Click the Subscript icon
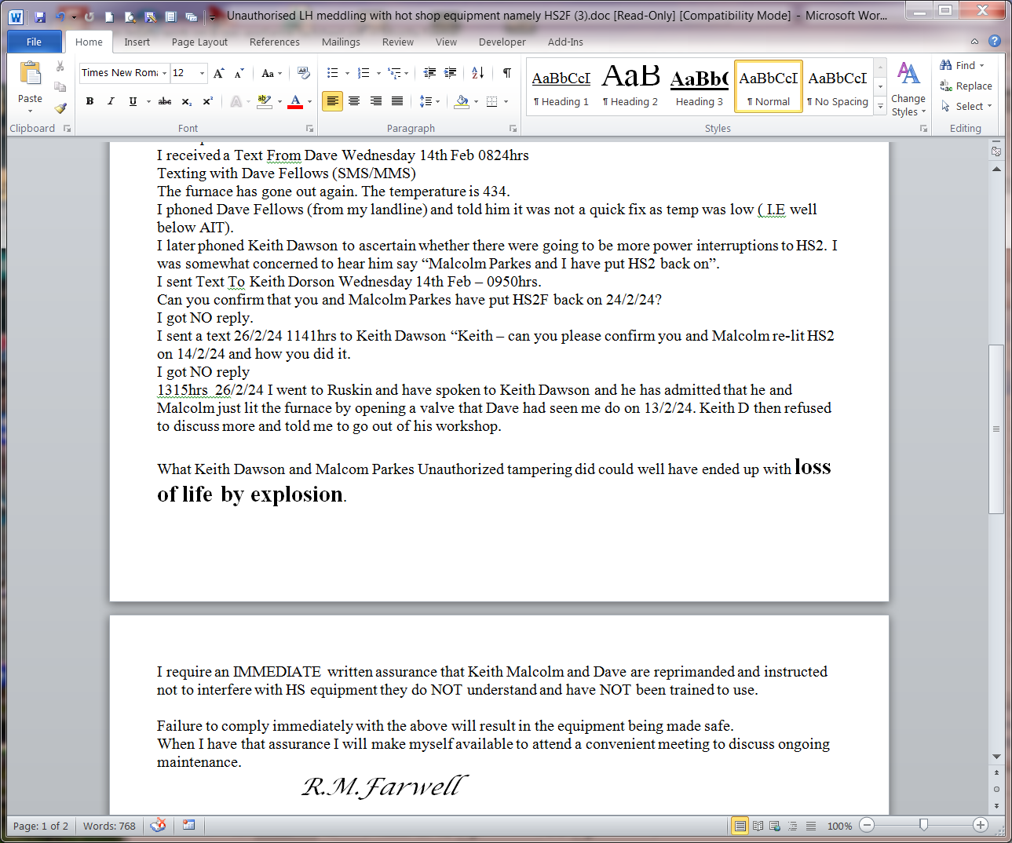This screenshot has height=843, width=1012. point(187,101)
